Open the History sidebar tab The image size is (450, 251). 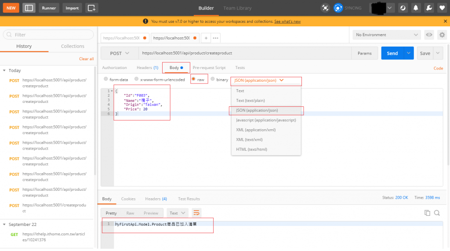(24, 46)
